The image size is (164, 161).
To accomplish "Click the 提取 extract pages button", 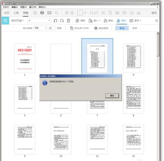I will coord(80,21).
